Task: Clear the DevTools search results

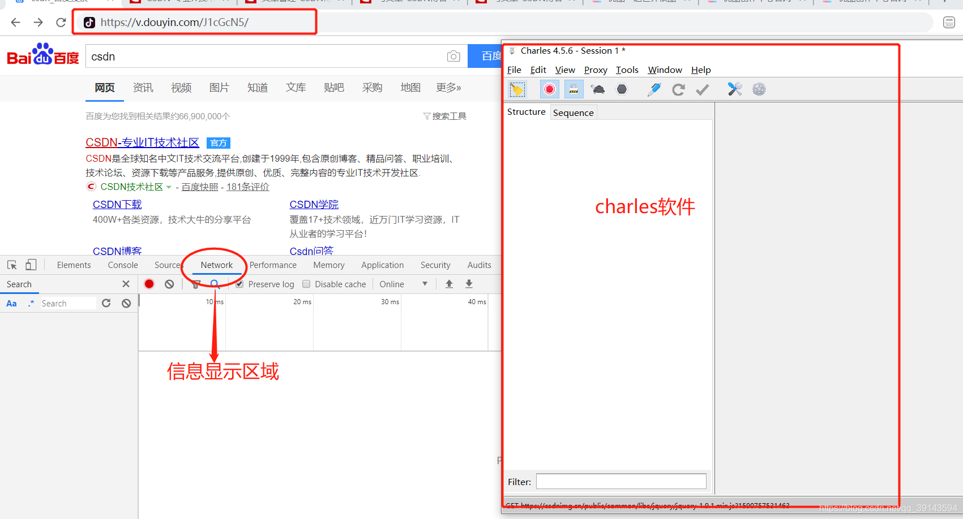Action: coord(126,303)
